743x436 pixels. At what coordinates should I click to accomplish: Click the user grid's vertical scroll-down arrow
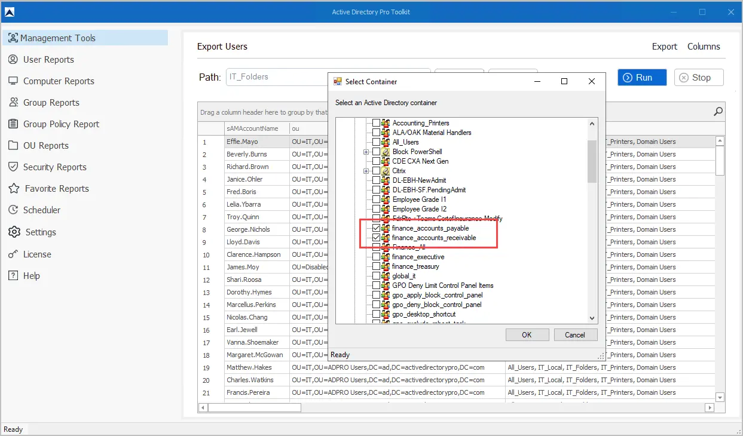pyautogui.click(x=720, y=397)
